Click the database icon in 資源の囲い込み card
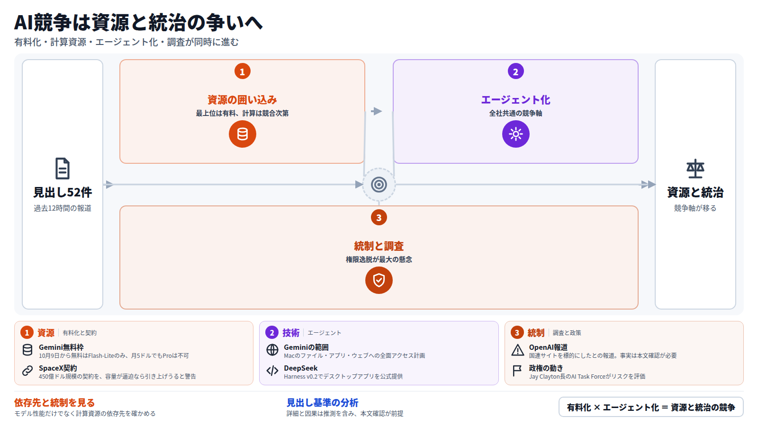The height and width of the screenshot is (426, 758). coord(243,134)
